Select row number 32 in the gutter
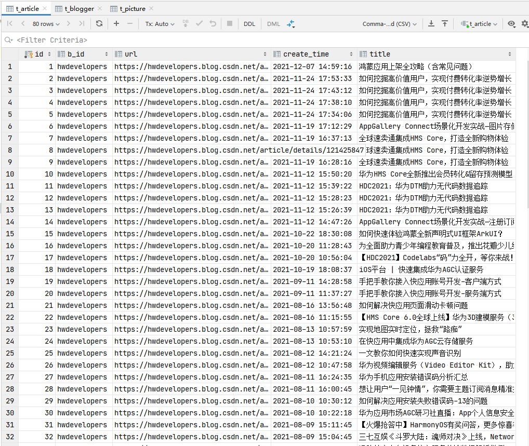The image size is (529, 446). [10, 437]
